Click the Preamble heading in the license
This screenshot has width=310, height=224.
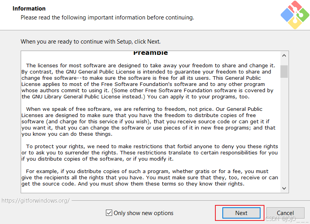tap(150, 53)
